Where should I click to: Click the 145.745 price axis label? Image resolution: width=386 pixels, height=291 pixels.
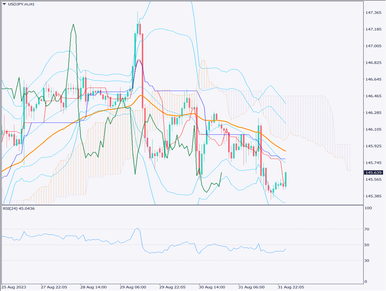(x=373, y=163)
